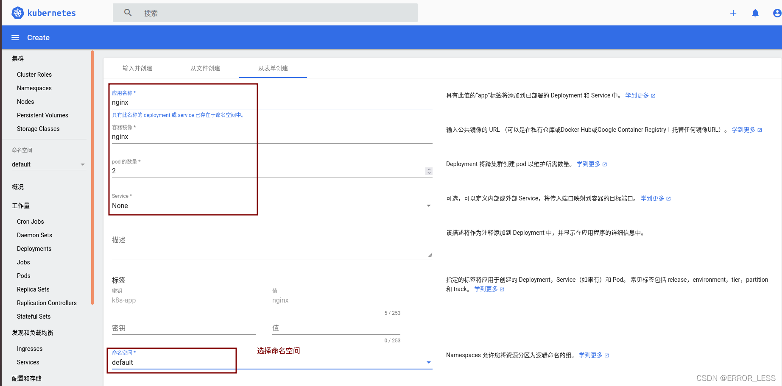Click the empty label 值 input
The height and width of the screenshot is (386, 782).
(x=336, y=328)
